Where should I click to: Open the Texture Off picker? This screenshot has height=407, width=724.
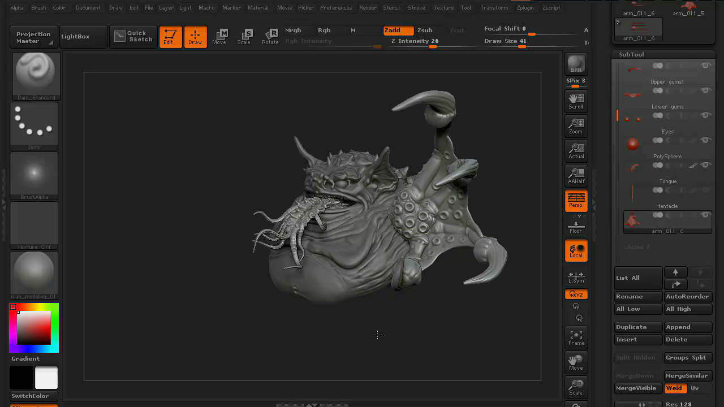click(x=35, y=226)
